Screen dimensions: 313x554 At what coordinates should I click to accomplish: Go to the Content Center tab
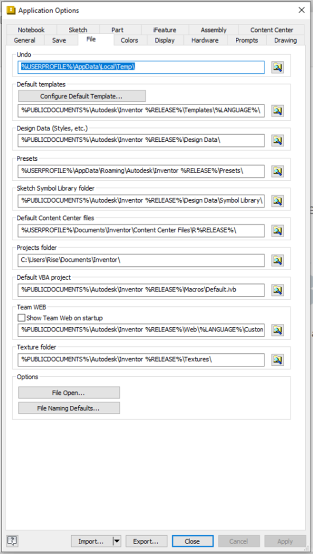pyautogui.click(x=272, y=30)
